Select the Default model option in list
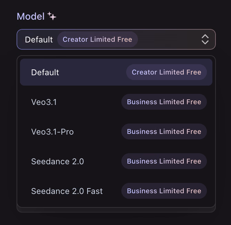This screenshot has height=225, width=231. [x=116, y=72]
